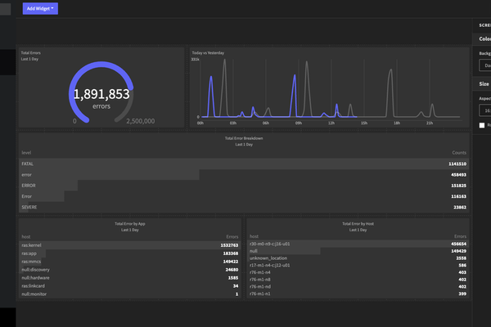
Task: Click the 'host' header in Host table
Action: click(x=254, y=236)
